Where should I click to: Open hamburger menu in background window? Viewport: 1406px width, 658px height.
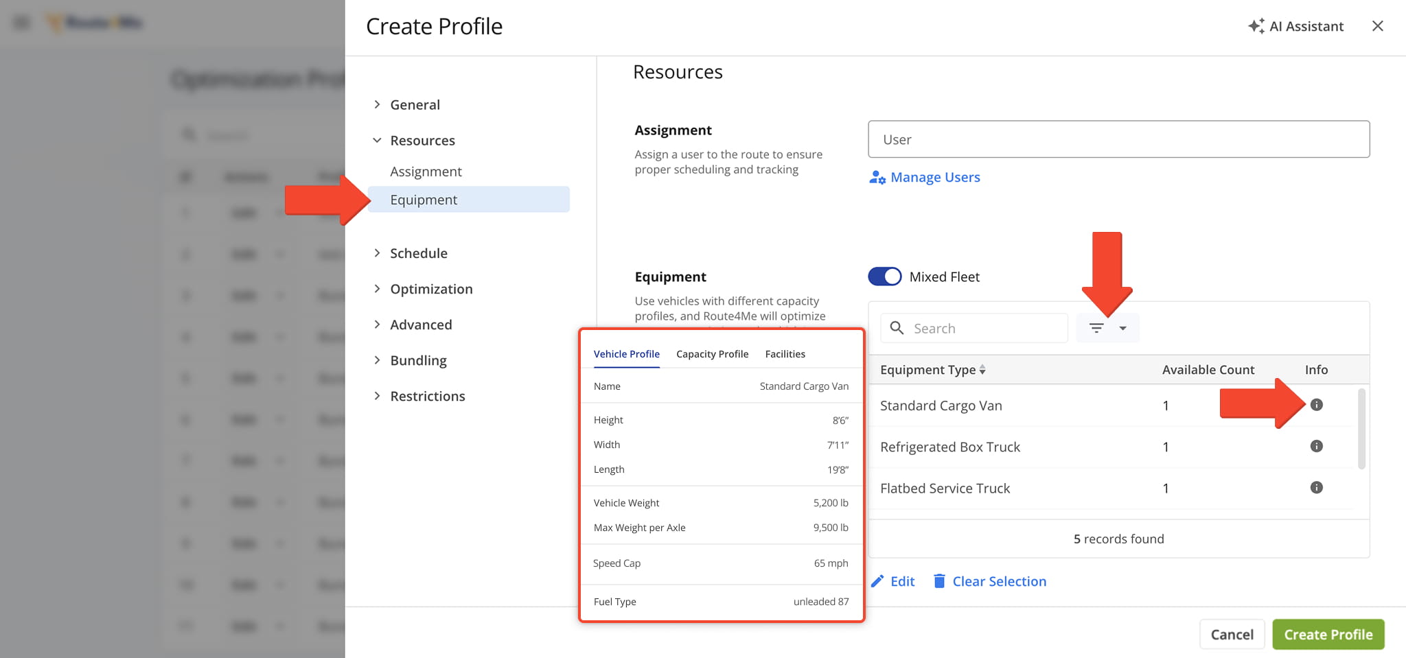[22, 23]
